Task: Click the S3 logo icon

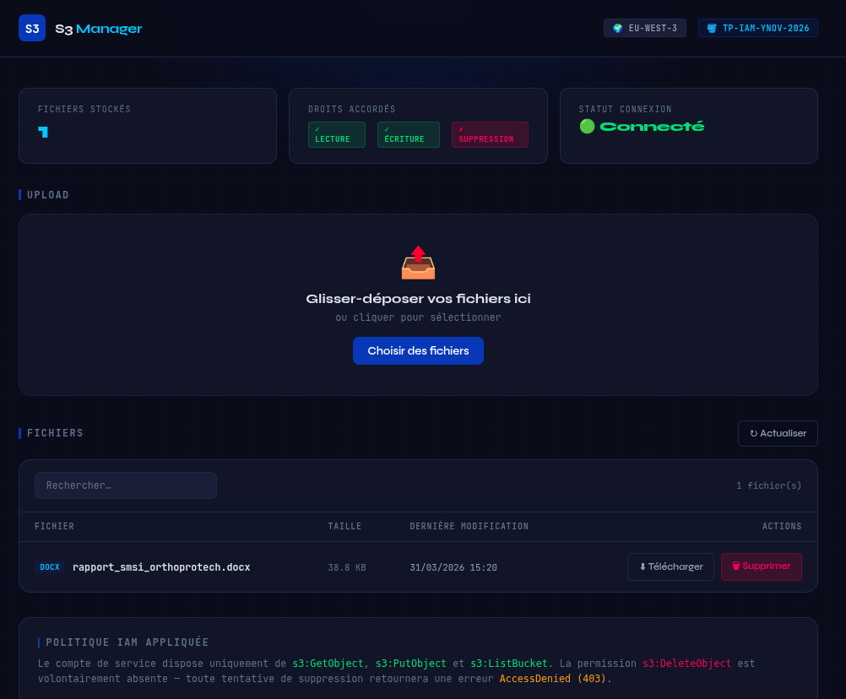Action: [x=31, y=27]
